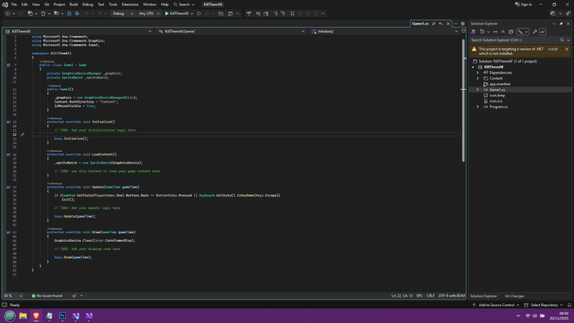The width and height of the screenshot is (574, 323).
Task: Open the Any CPU platform dropdown
Action: (149, 13)
